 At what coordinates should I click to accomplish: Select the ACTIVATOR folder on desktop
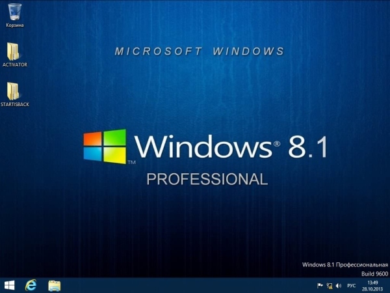click(x=13, y=51)
